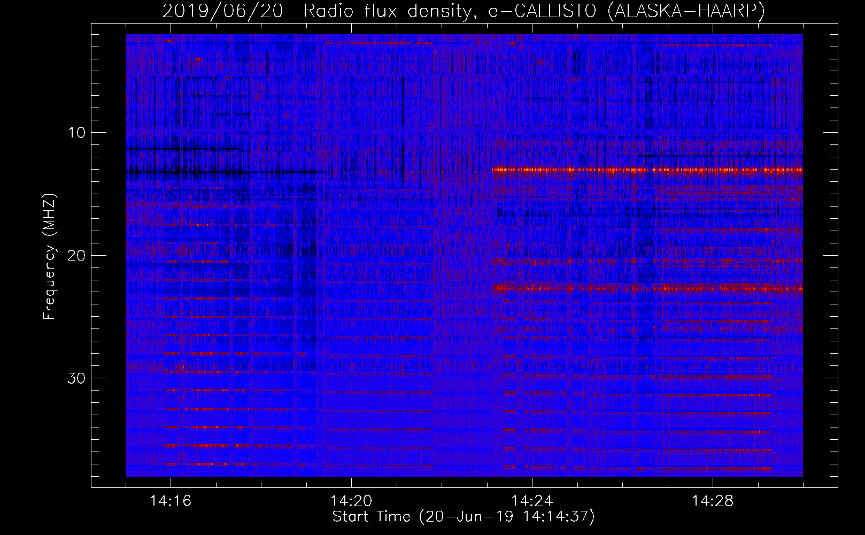Image resolution: width=865 pixels, height=535 pixels.
Task: Click the 20 frequency tick label
Action: click(x=76, y=255)
